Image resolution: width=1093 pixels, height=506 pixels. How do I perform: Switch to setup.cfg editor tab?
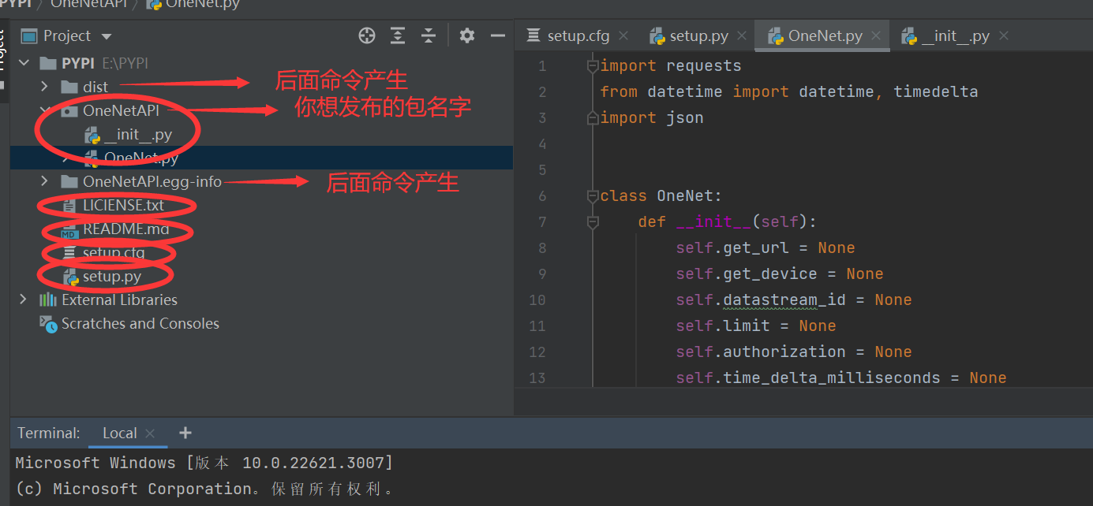click(578, 36)
